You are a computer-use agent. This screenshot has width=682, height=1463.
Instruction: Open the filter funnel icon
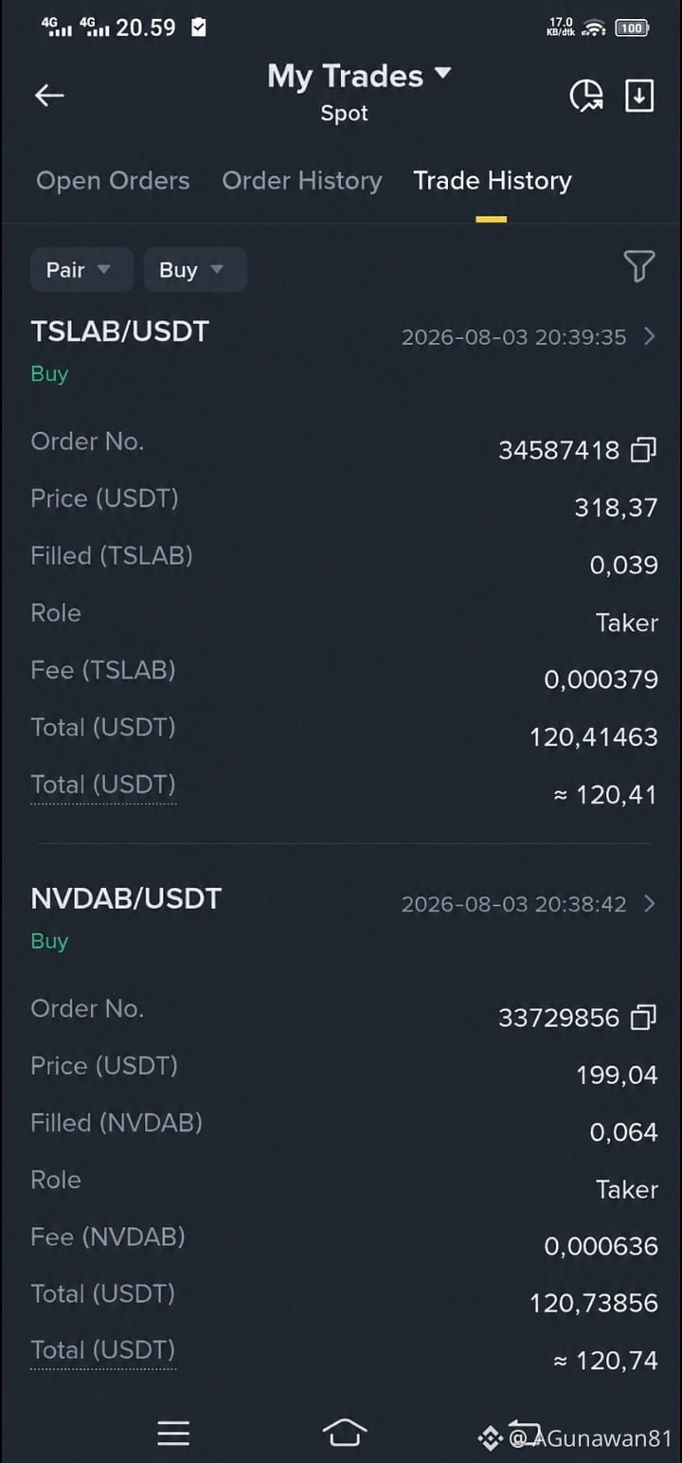(639, 267)
